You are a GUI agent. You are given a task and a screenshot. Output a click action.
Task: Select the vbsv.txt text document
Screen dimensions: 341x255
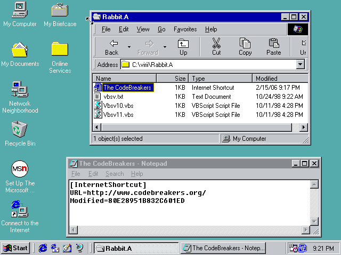tap(109, 97)
